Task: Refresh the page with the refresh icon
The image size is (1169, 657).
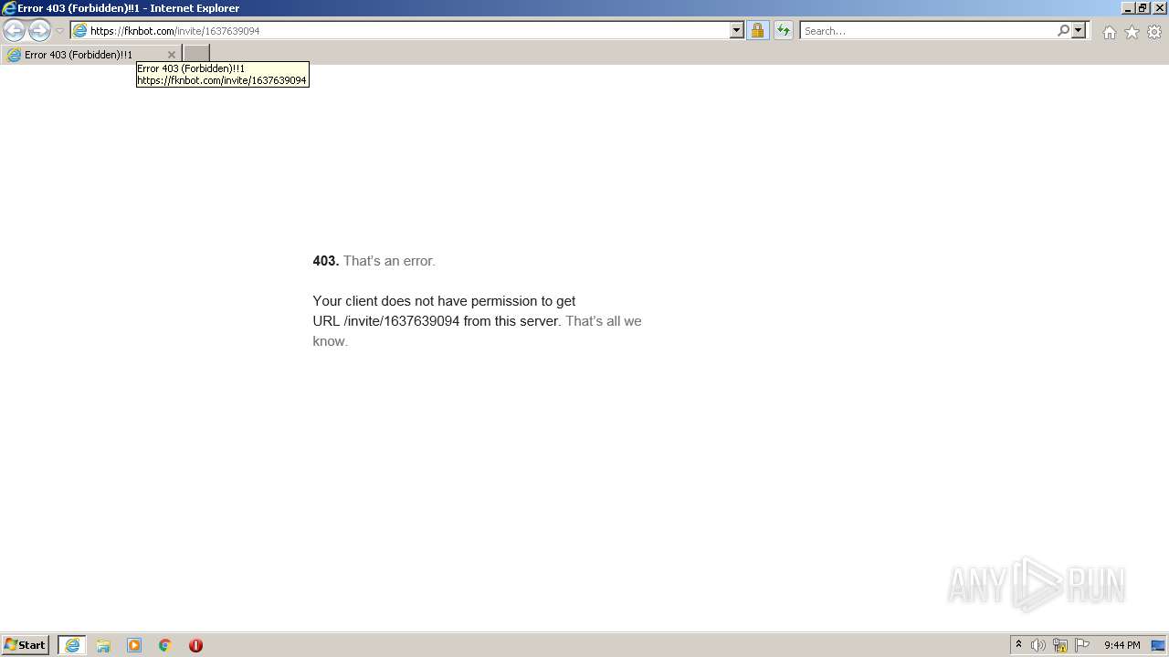Action: [783, 30]
